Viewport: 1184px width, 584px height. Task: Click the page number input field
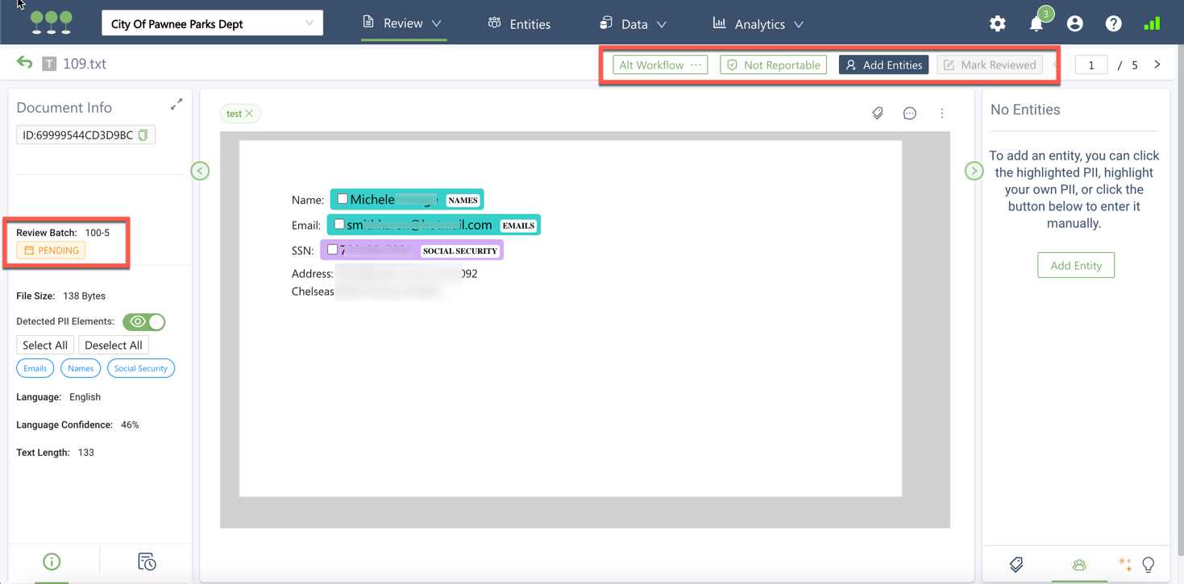(1091, 65)
